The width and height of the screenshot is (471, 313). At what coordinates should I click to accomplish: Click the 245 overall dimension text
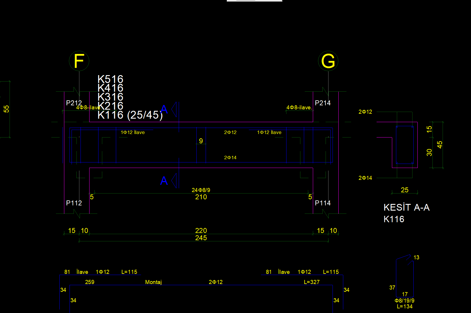[x=201, y=238]
